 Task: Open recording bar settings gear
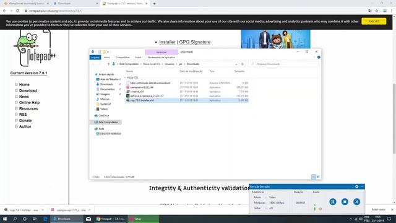point(356,186)
